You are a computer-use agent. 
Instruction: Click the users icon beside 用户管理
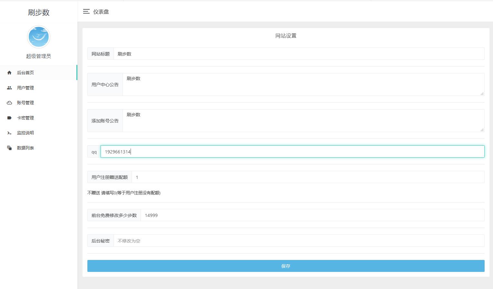click(x=9, y=88)
